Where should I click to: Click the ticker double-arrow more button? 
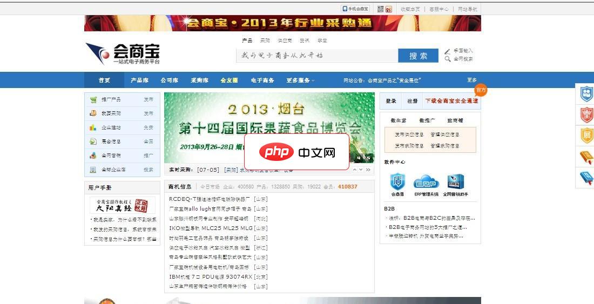pyautogui.click(x=368, y=170)
